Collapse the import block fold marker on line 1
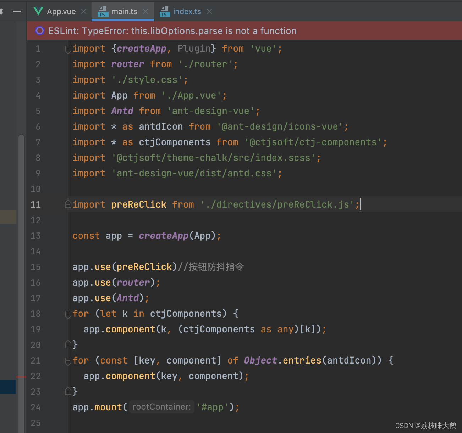Image resolution: width=462 pixels, height=433 pixels. tap(68, 49)
